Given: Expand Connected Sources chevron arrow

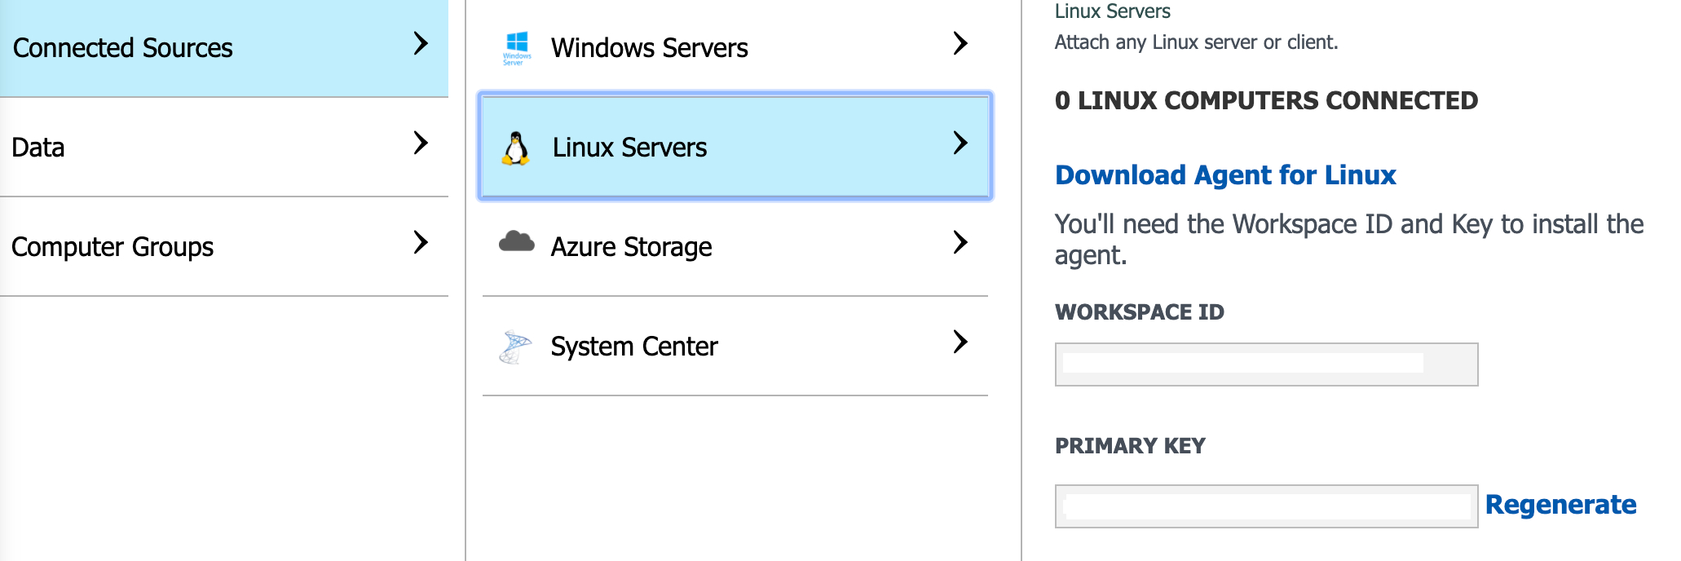Looking at the screenshot, I should [x=421, y=43].
